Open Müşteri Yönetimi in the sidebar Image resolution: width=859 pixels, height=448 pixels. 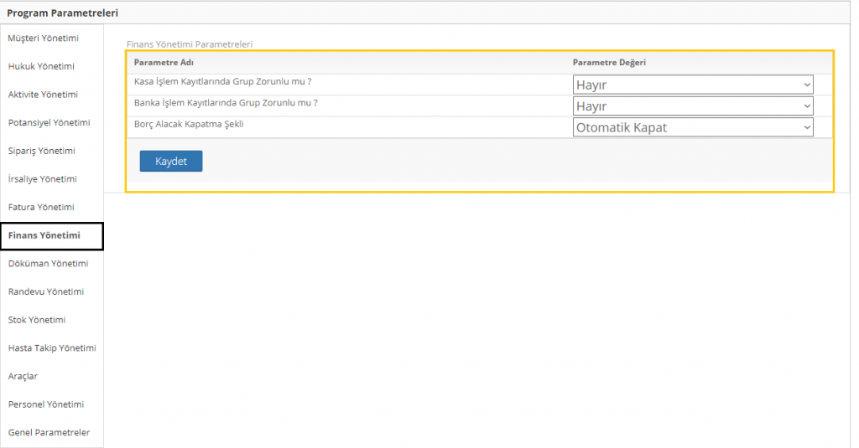click(43, 39)
